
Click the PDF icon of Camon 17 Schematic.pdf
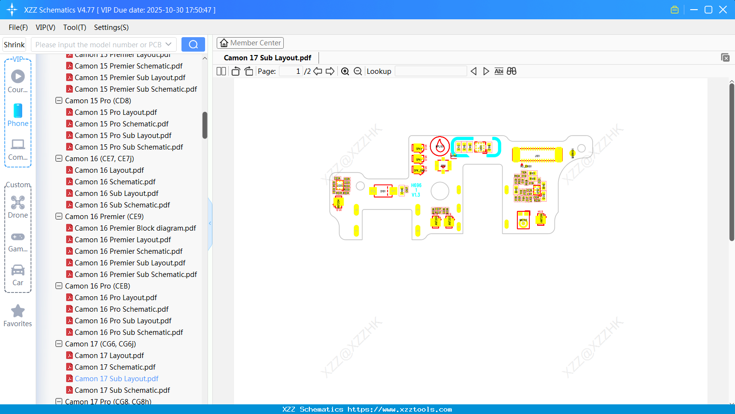(x=69, y=367)
